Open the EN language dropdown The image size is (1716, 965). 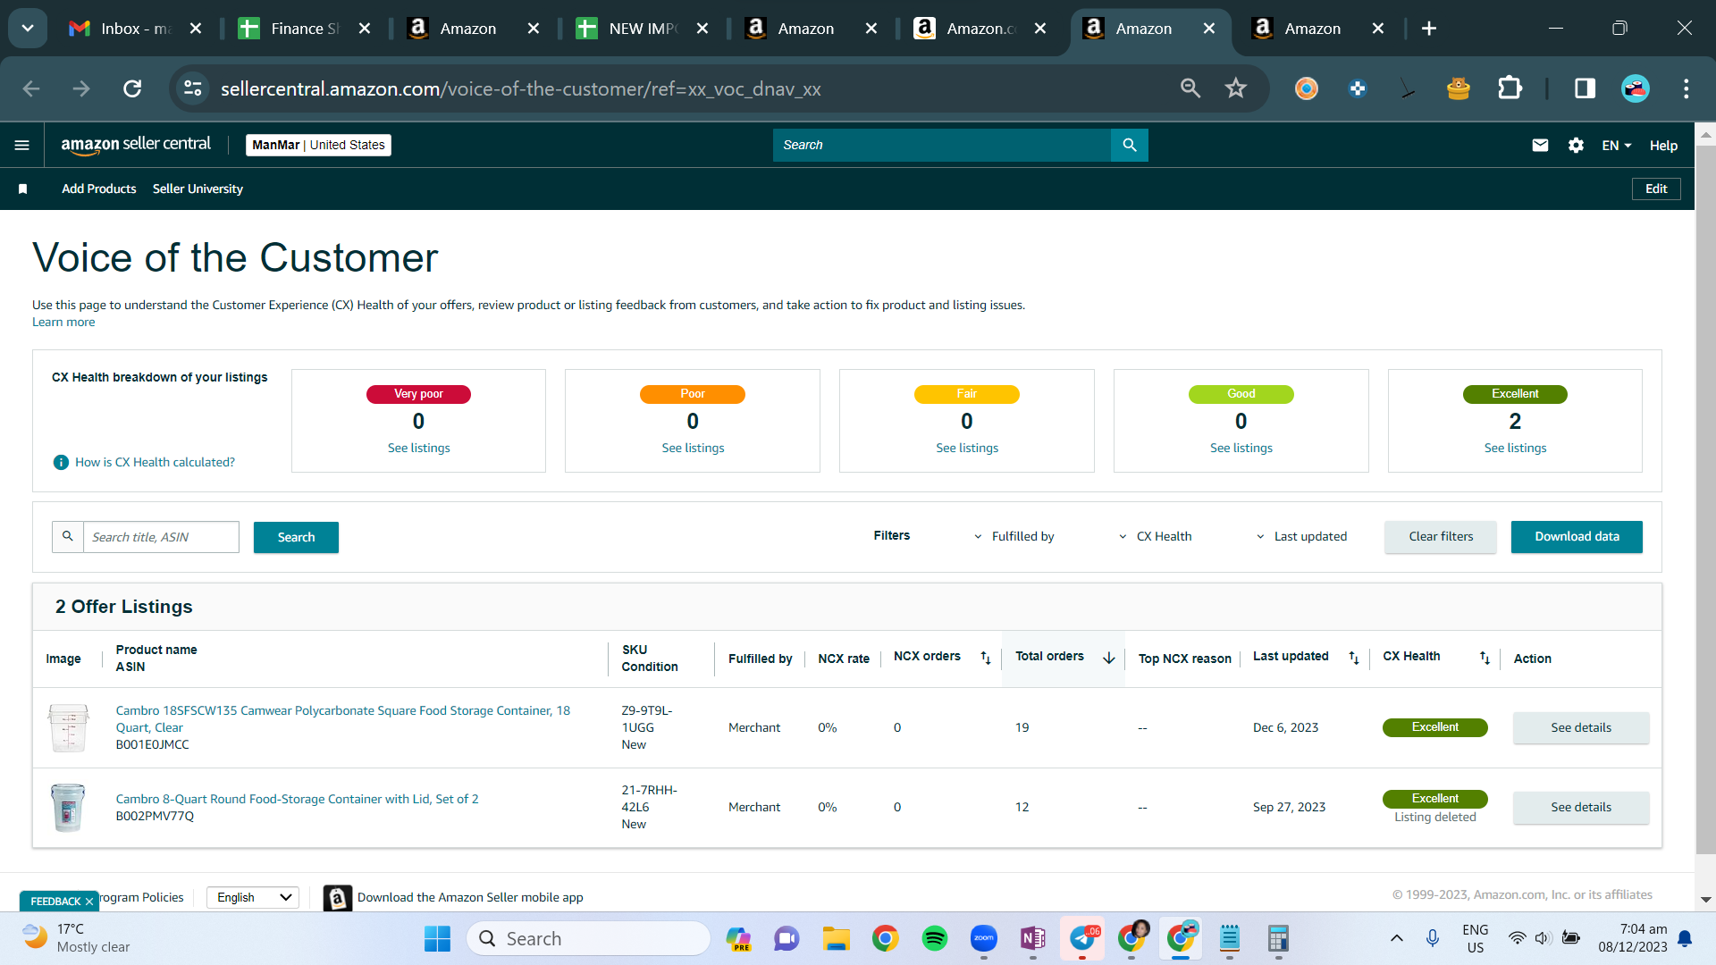pyautogui.click(x=1617, y=145)
